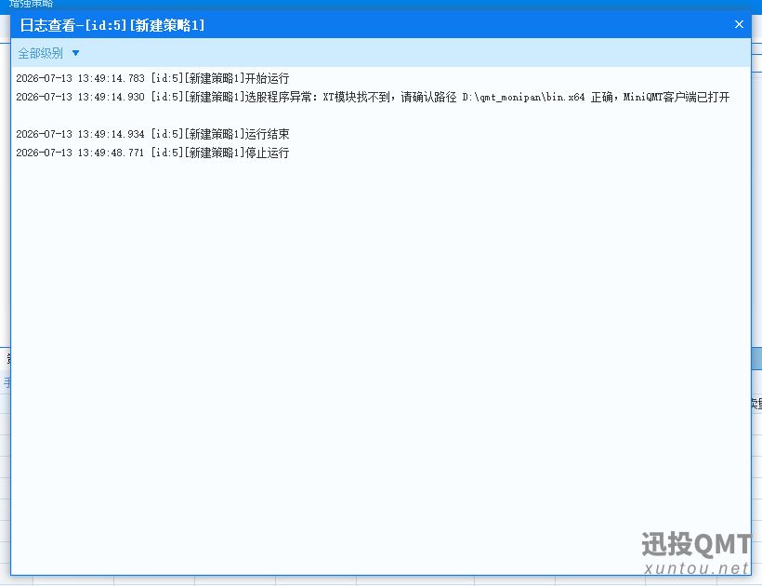Close the 日志查看 log viewer dialog
Image resolution: width=762 pixels, height=586 pixels.
tap(739, 24)
